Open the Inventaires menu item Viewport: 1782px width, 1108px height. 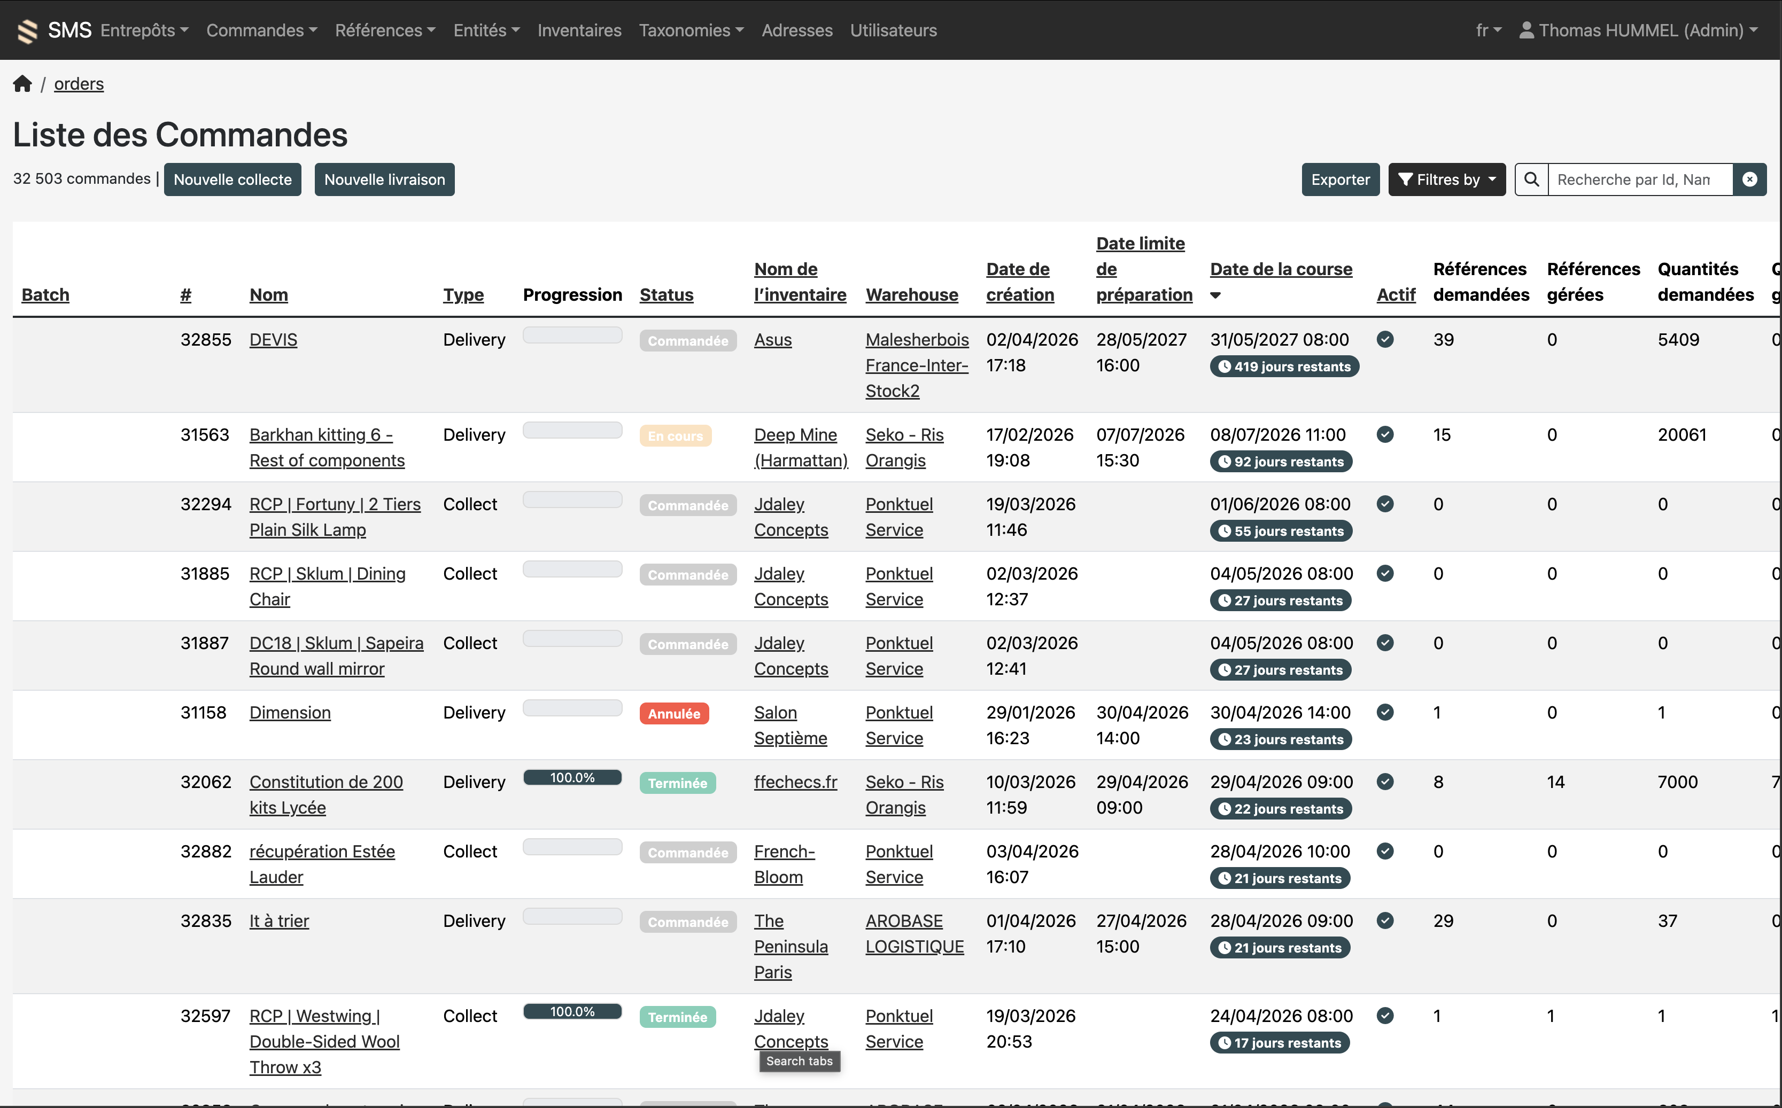coord(578,30)
